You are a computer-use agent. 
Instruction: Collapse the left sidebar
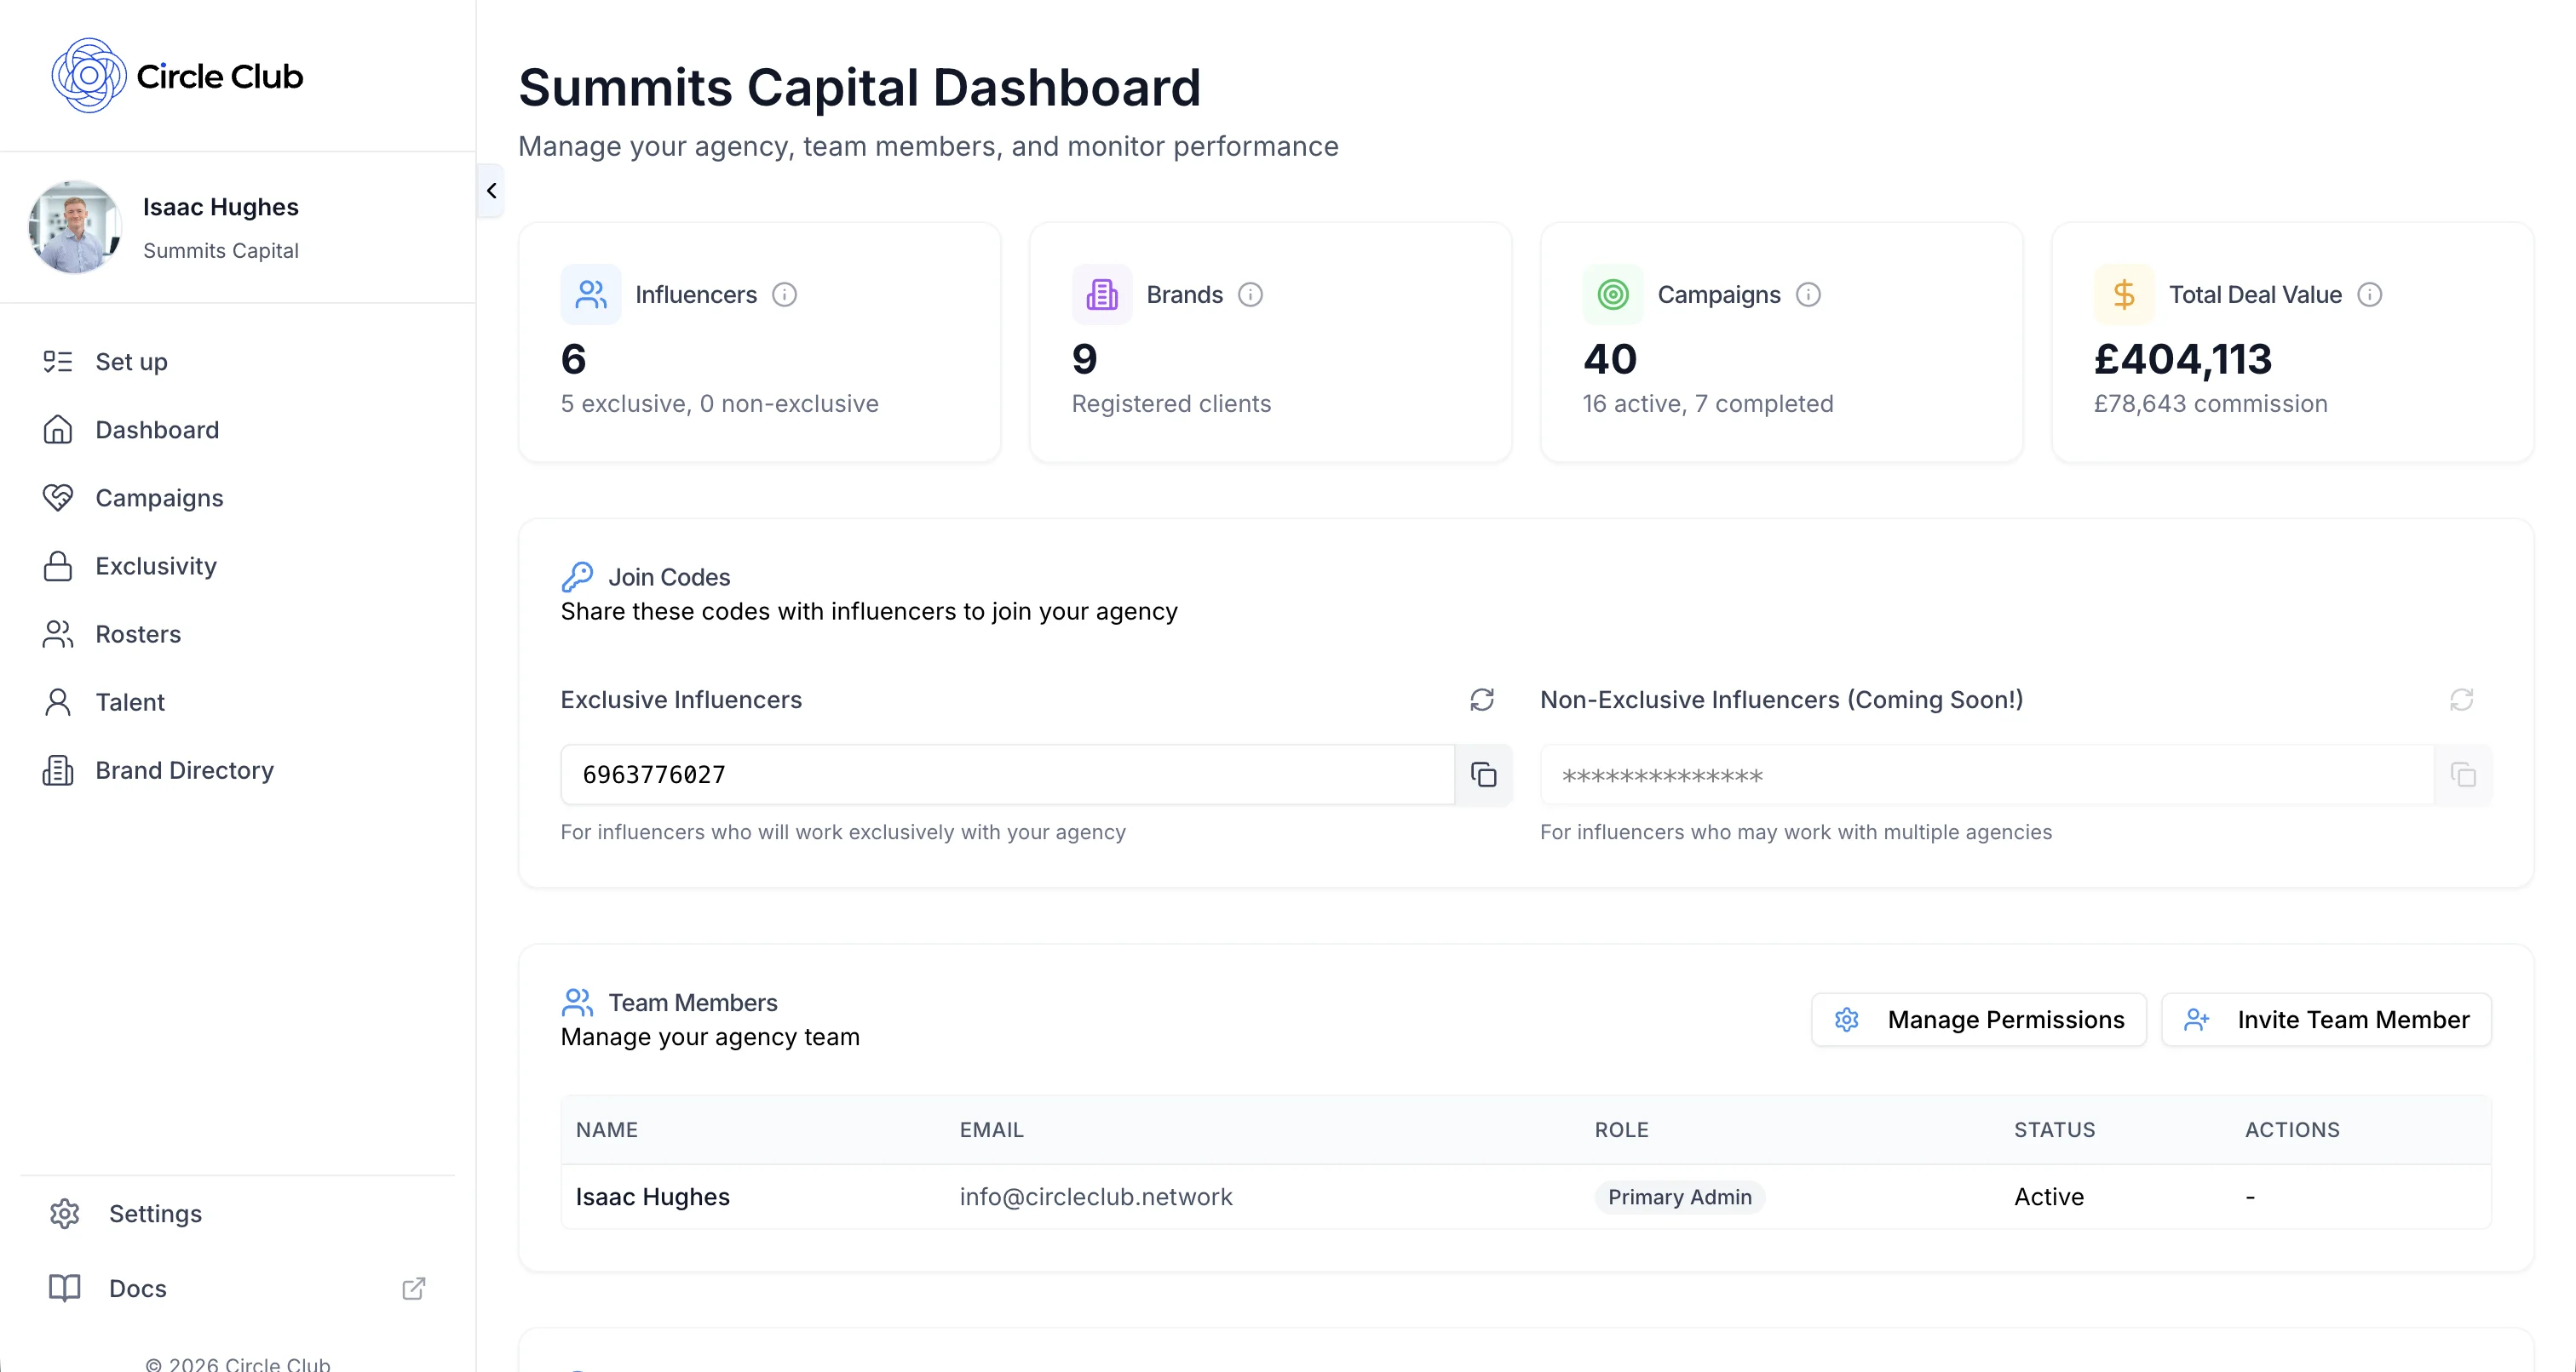[491, 190]
